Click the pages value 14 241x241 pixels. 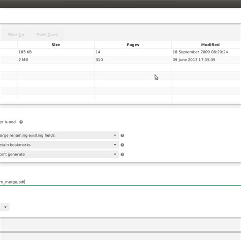coord(98,52)
